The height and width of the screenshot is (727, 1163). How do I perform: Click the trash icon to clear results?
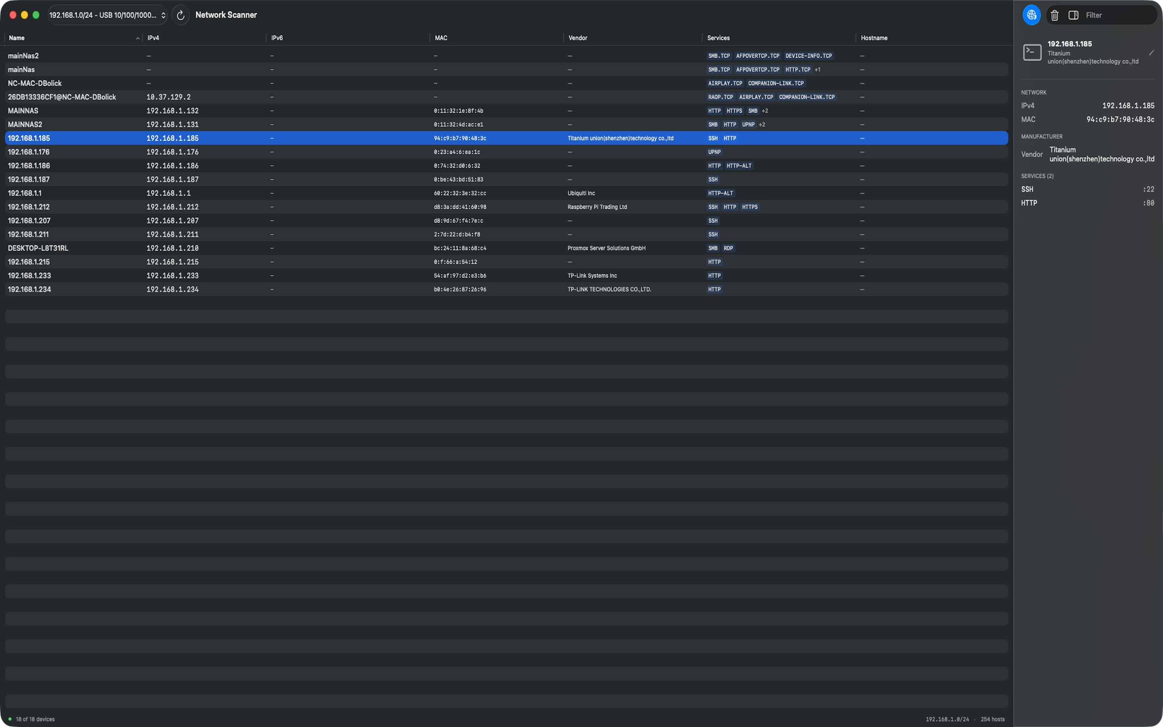pos(1054,15)
